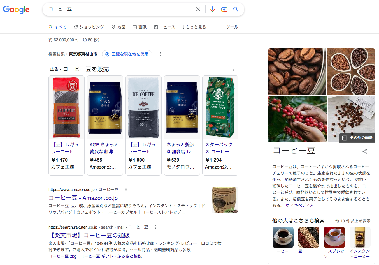Open the three-dot menu beside the Amazon URL
This screenshot has height=265, width=379.
(126, 190)
